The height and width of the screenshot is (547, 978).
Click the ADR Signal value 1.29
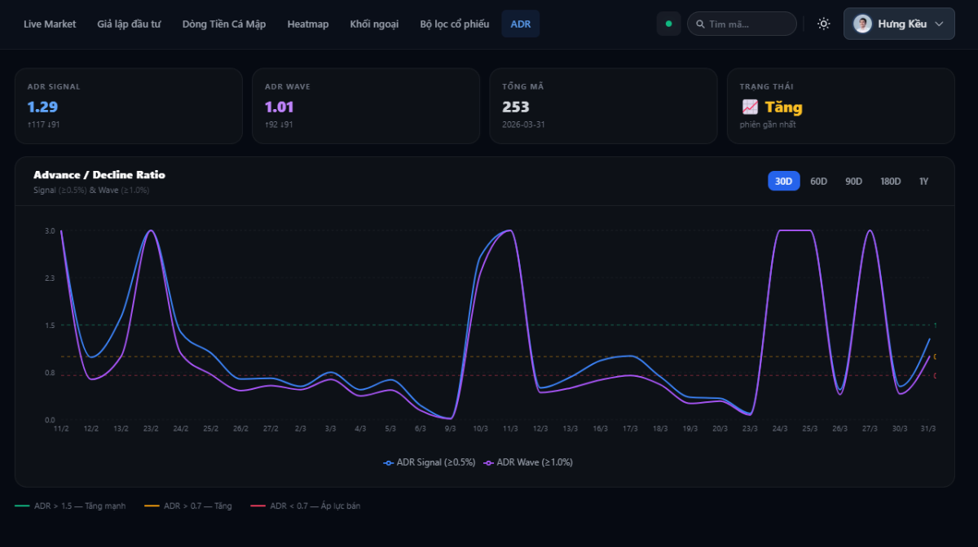click(42, 107)
